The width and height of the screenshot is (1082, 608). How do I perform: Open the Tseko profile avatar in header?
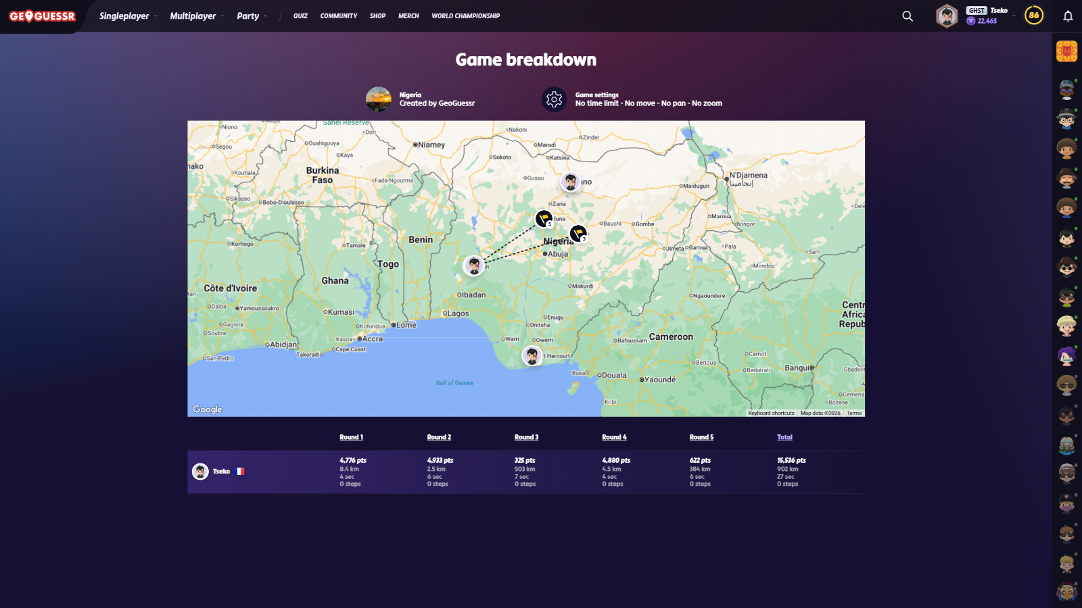click(x=947, y=16)
